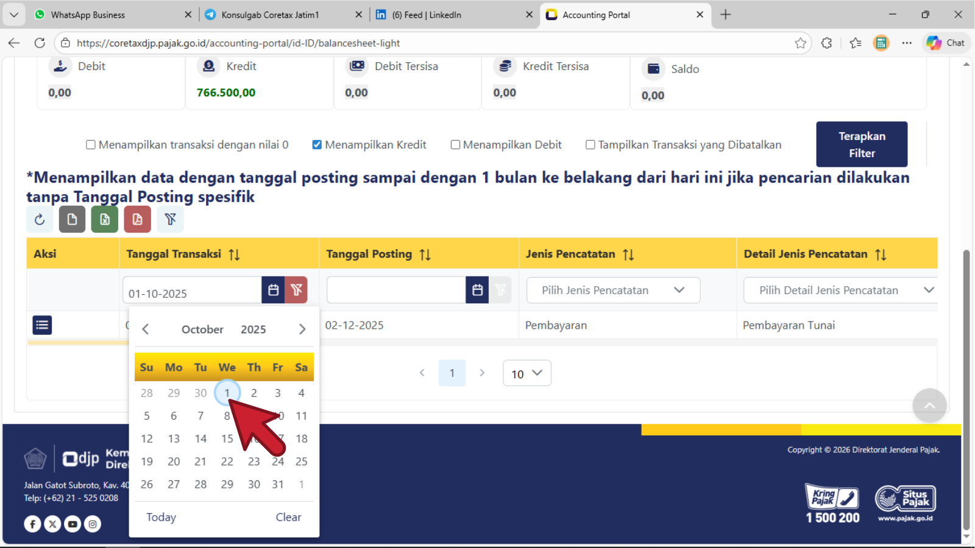The width and height of the screenshot is (975, 548).
Task: Open the rows-per-page dropdown showing 10
Action: tap(526, 373)
